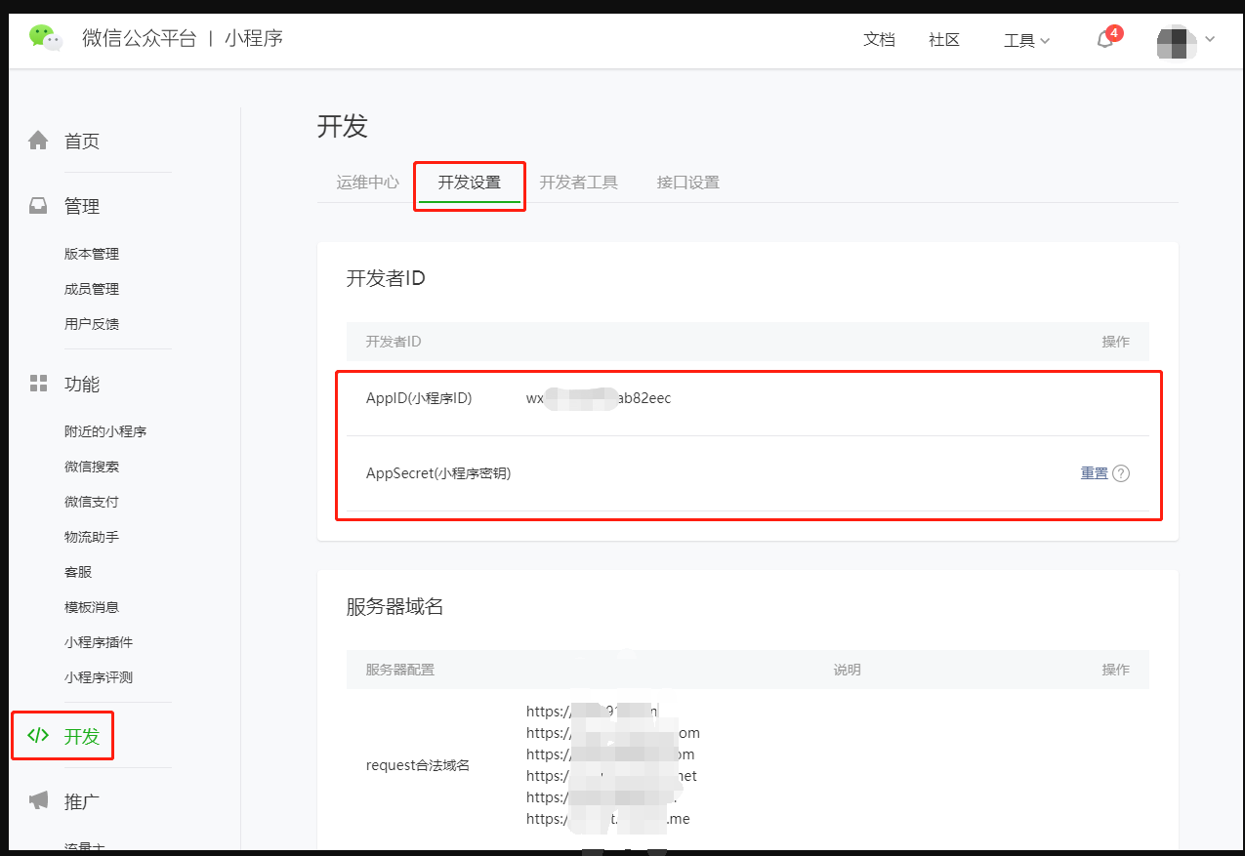Click the user avatar thumbnail
Viewport: 1245px width, 856px height.
pos(1177,41)
